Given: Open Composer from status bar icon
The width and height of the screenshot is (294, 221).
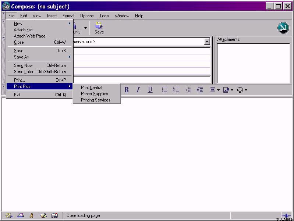Looking at the screenshot, I should coord(43,215).
